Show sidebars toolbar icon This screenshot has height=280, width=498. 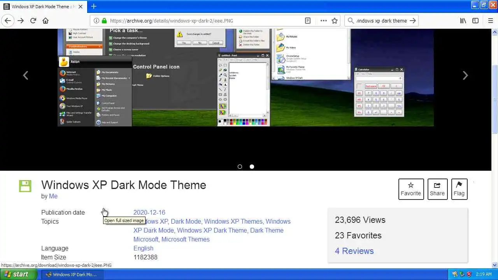coord(475,21)
